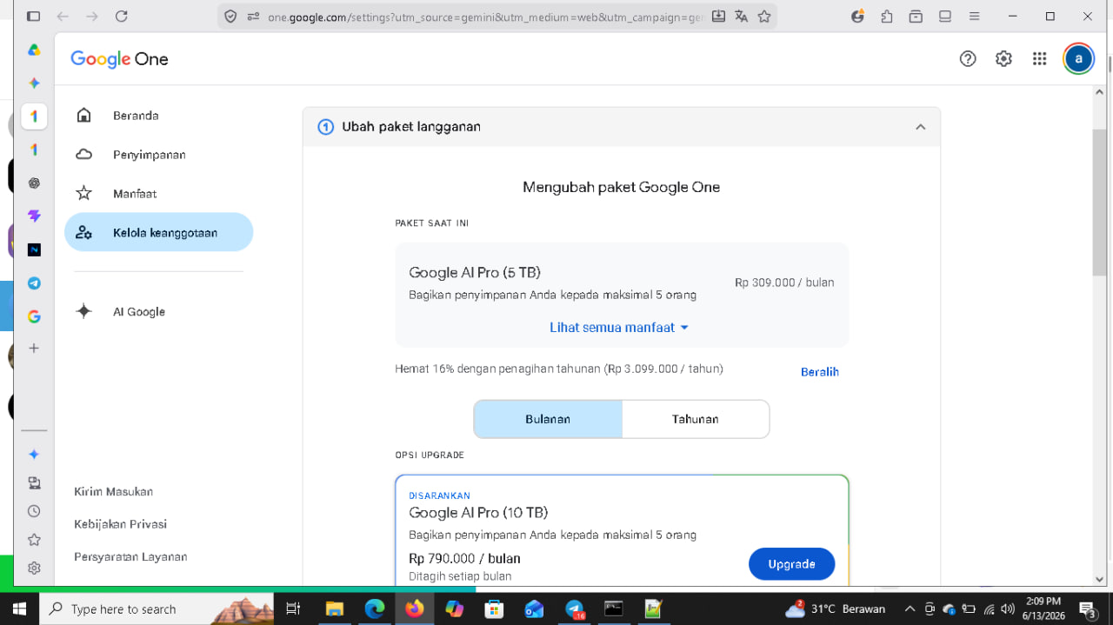Click the install web app icon
The image size is (1113, 625).
[718, 17]
